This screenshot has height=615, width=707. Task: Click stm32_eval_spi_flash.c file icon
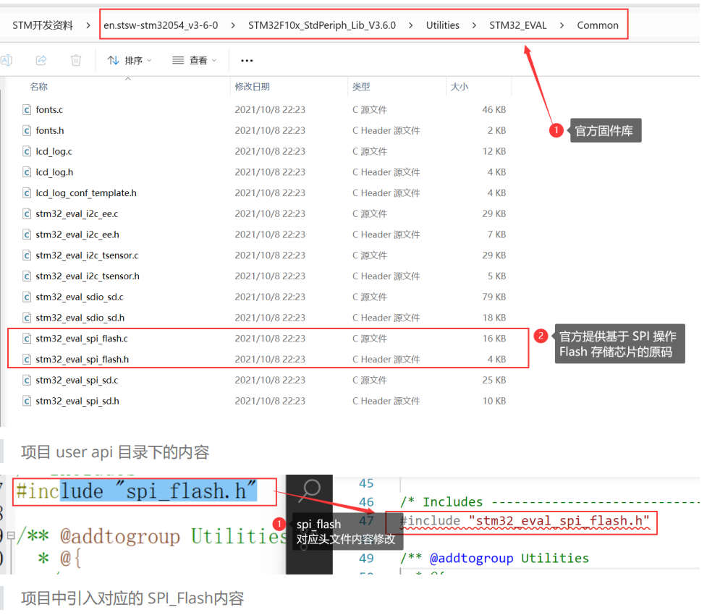(27, 338)
